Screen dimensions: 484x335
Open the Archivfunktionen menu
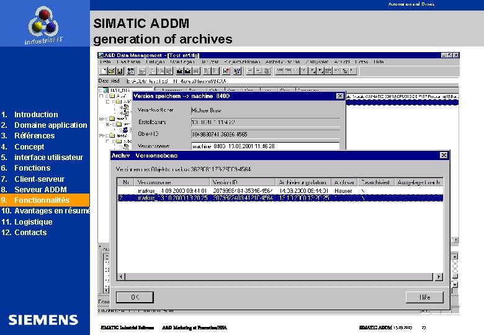click(x=283, y=61)
